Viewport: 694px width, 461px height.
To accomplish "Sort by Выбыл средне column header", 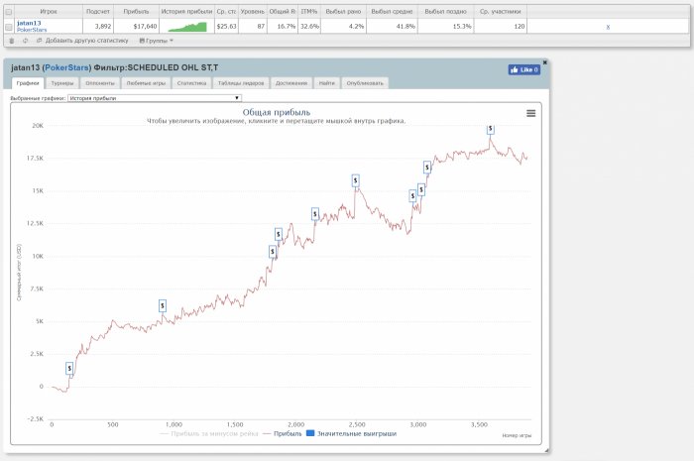I will (392, 12).
